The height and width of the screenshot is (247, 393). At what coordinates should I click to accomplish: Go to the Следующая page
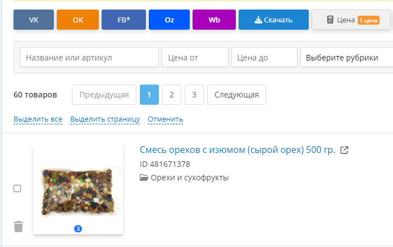[236, 95]
